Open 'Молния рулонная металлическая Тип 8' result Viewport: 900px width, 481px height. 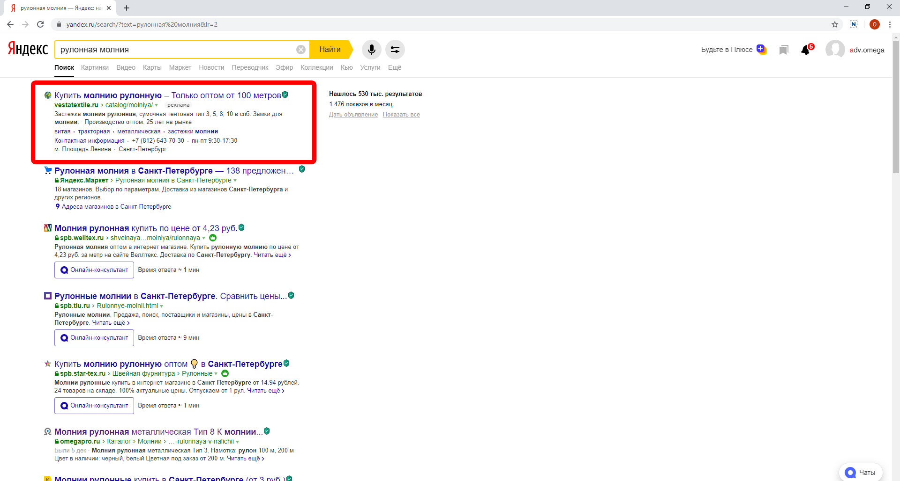click(159, 432)
